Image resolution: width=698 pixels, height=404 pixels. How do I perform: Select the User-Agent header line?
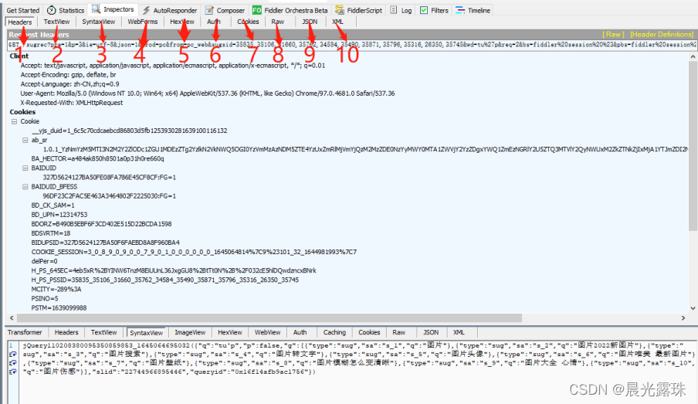208,93
